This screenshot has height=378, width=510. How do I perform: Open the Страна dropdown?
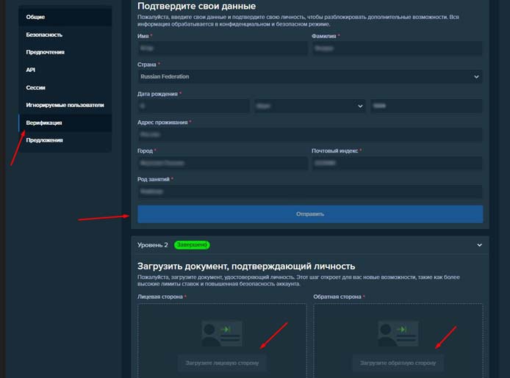[x=309, y=76]
